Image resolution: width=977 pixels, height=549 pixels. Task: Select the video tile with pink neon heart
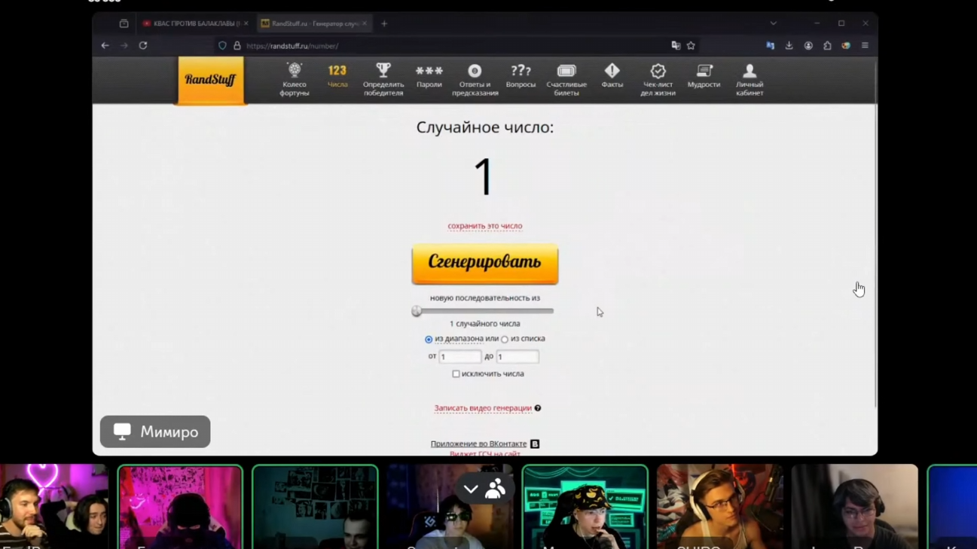(x=54, y=507)
